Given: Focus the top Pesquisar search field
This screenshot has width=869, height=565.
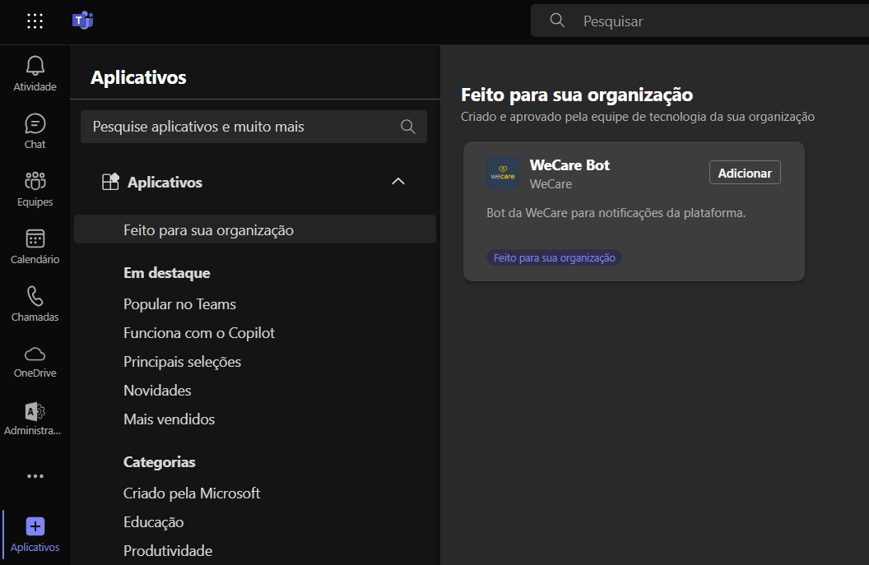Looking at the screenshot, I should click(x=700, y=21).
